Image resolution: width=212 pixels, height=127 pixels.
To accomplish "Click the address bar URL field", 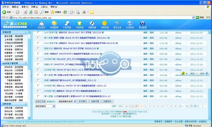I will (x=101, y=18).
